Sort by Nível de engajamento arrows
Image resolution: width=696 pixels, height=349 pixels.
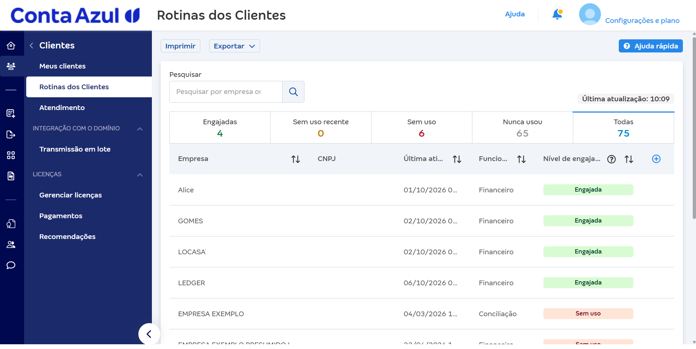[x=629, y=159]
